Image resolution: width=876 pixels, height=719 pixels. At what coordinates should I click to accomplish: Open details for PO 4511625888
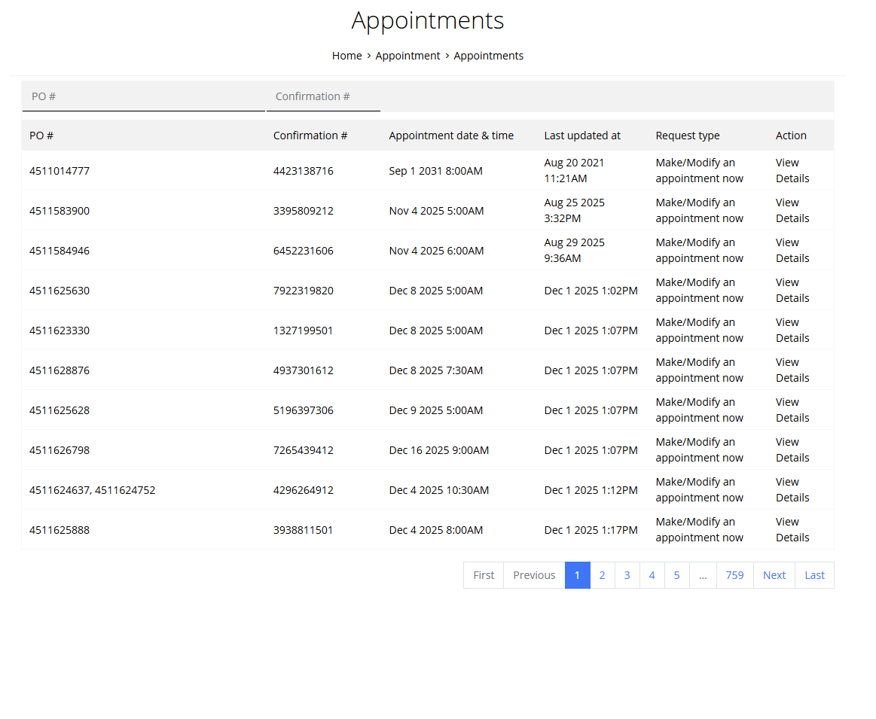coord(792,530)
